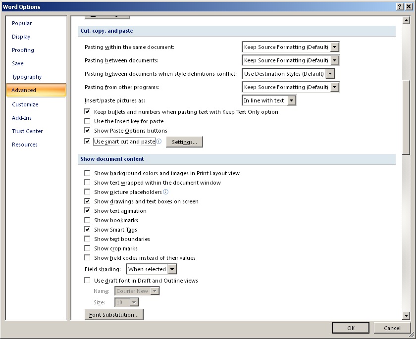
Task: Check Show text wrapped within the document window
Action: click(x=87, y=182)
